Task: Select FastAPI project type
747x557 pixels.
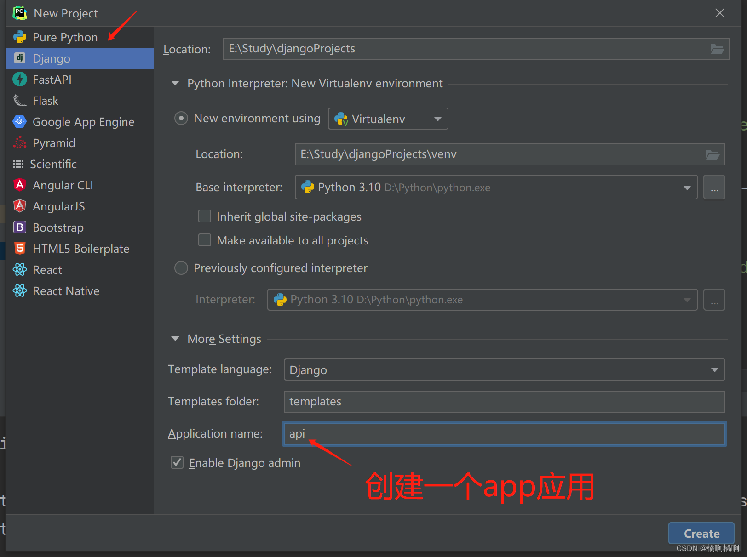Action: 80,80
